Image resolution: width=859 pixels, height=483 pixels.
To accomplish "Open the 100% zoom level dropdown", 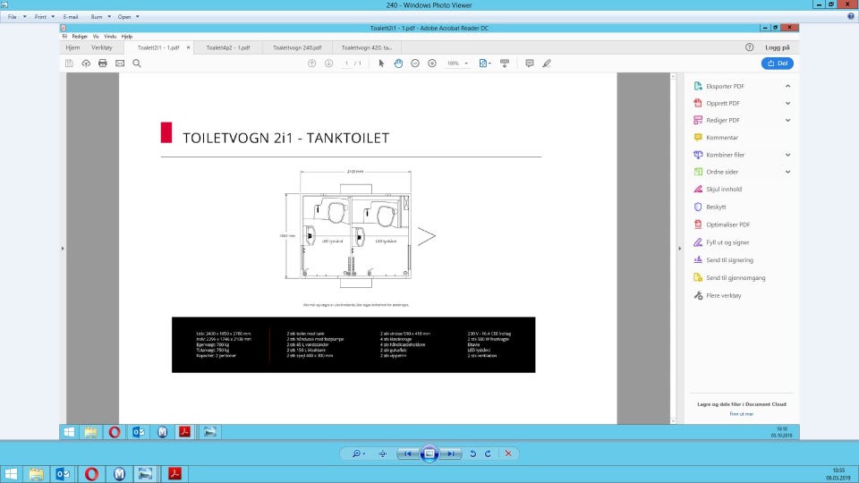I will tap(457, 64).
